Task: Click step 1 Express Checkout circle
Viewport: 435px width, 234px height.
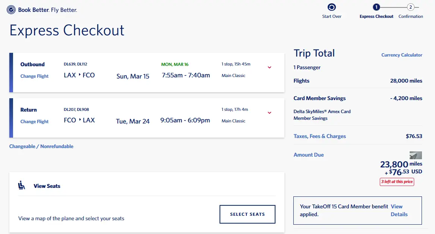Action: (376, 7)
